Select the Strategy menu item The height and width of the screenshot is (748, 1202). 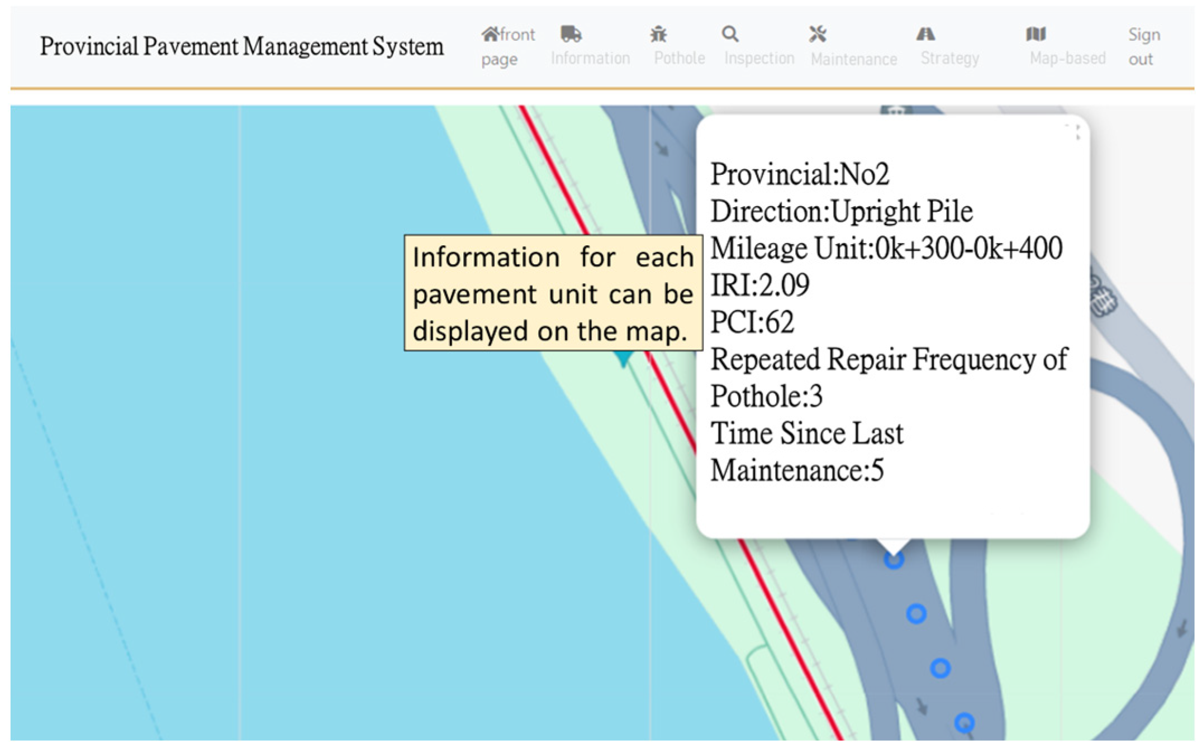coord(949,58)
